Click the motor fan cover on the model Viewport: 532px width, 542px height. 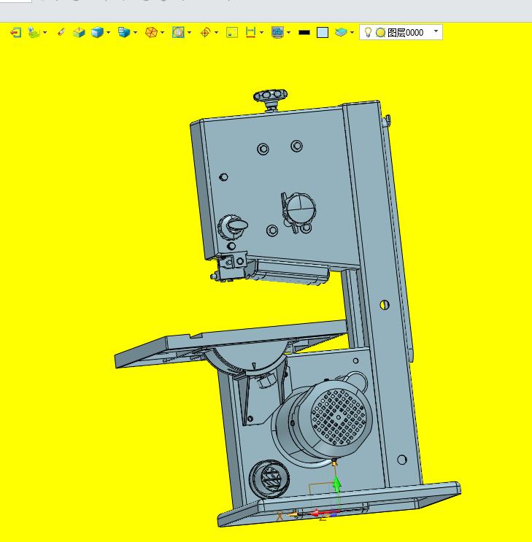coord(339,417)
